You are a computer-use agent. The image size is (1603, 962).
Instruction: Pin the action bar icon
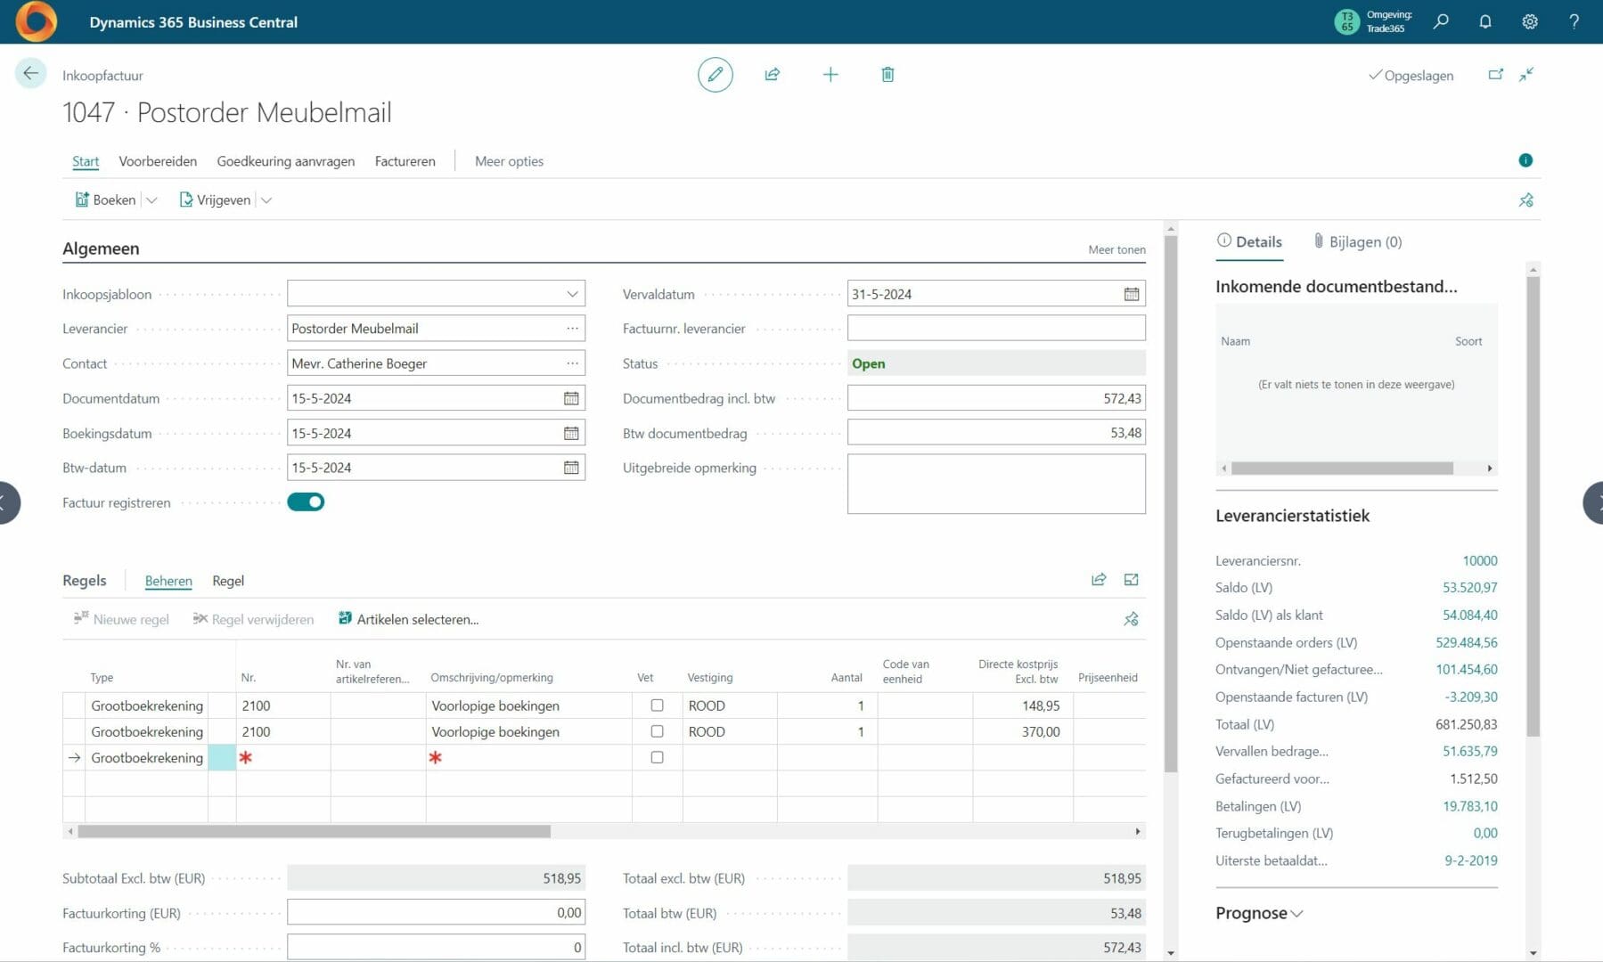click(x=1526, y=200)
